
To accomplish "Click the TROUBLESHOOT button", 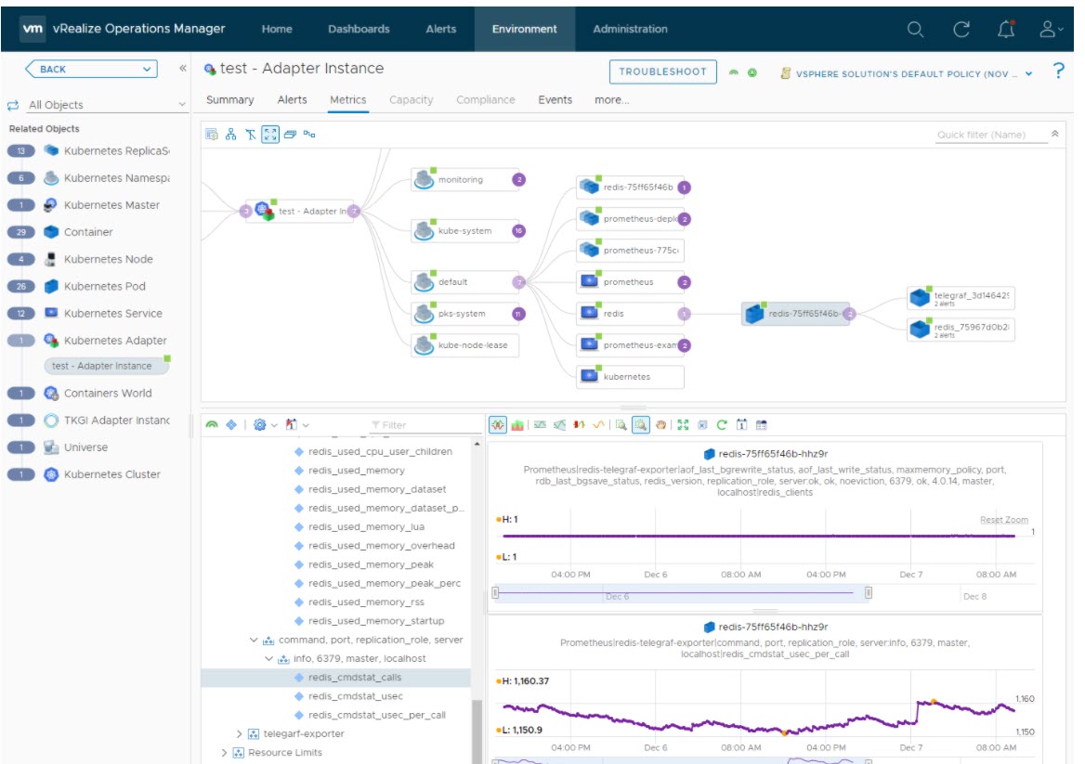I will pos(662,71).
